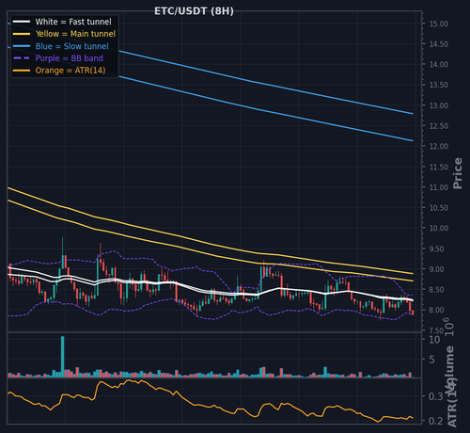This screenshot has height=433, width=470.
Task: Click the 10.00 price axis label
Action: tap(439, 228)
